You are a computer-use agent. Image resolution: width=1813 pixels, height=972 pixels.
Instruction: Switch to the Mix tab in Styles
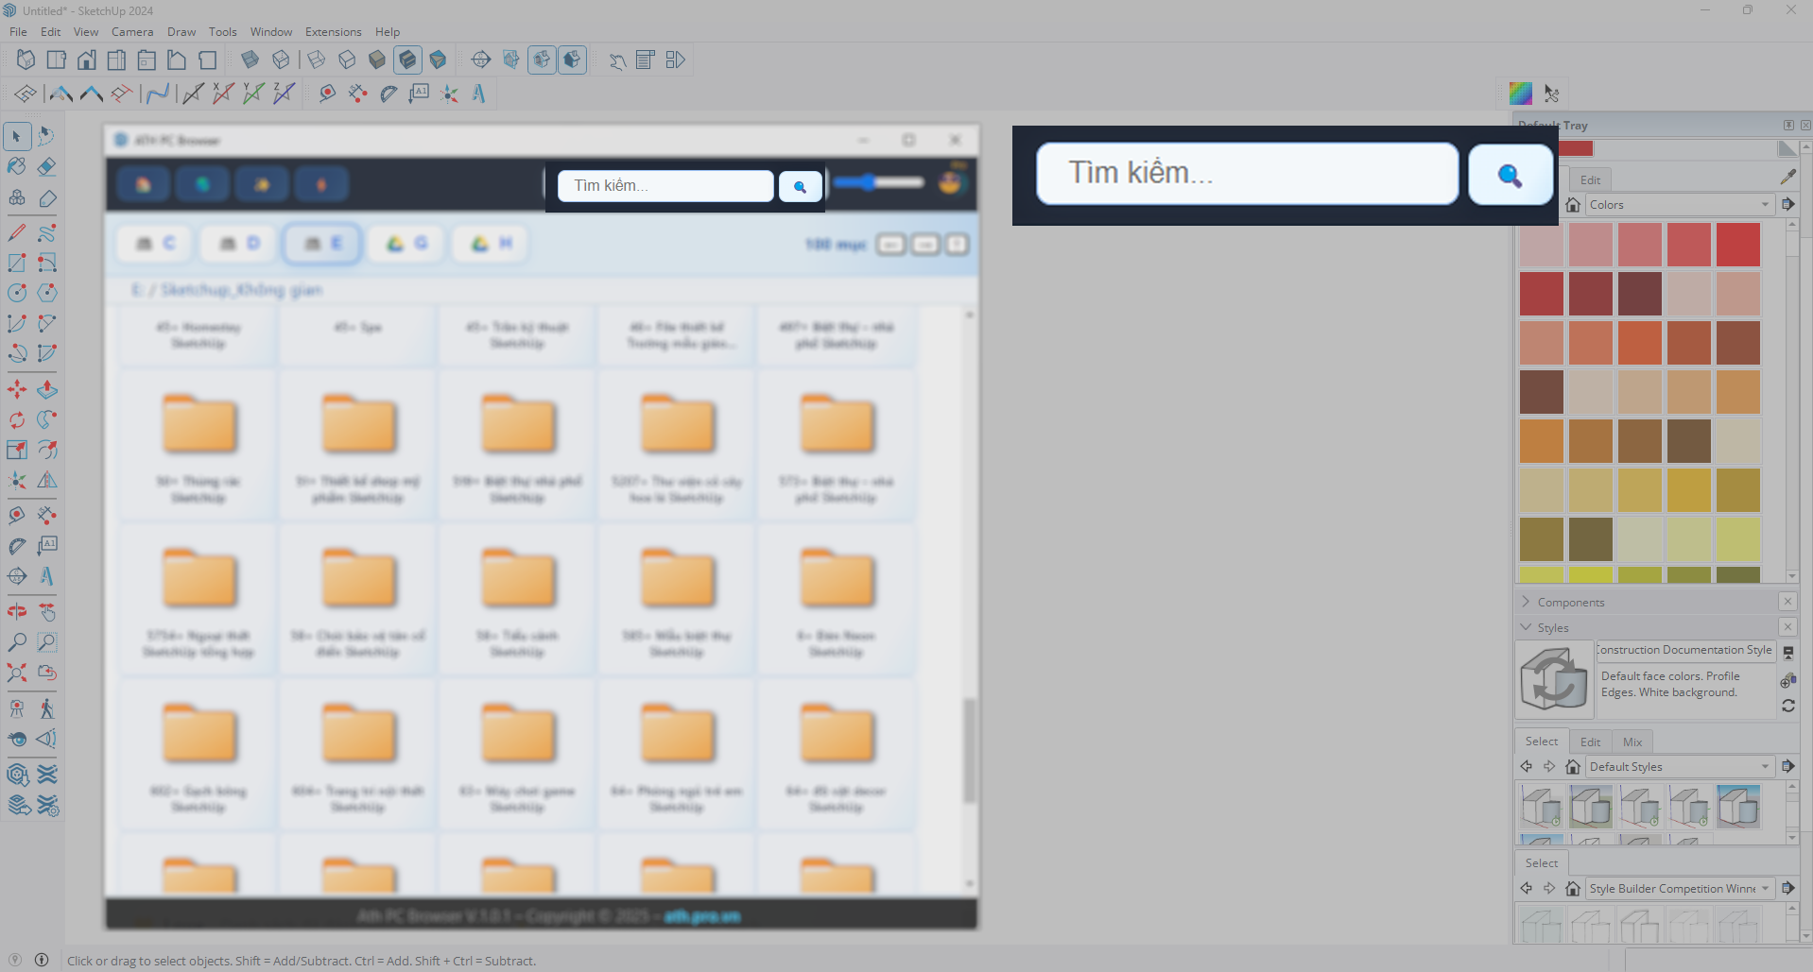point(1632,742)
